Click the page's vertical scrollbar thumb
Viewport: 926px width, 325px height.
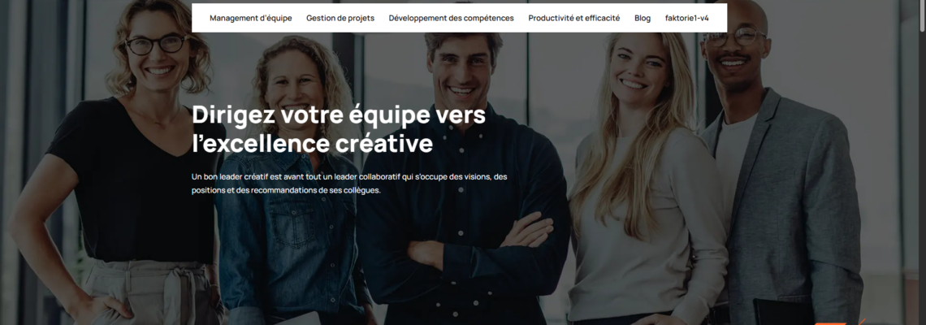click(x=922, y=16)
